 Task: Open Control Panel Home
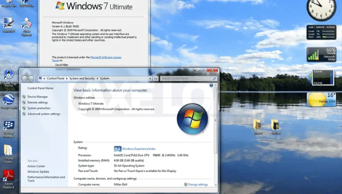[41, 88]
